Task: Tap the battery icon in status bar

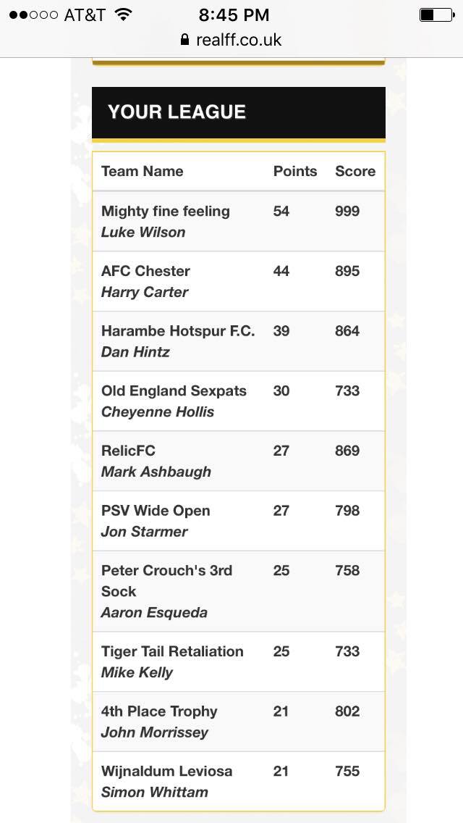Action: point(437,14)
